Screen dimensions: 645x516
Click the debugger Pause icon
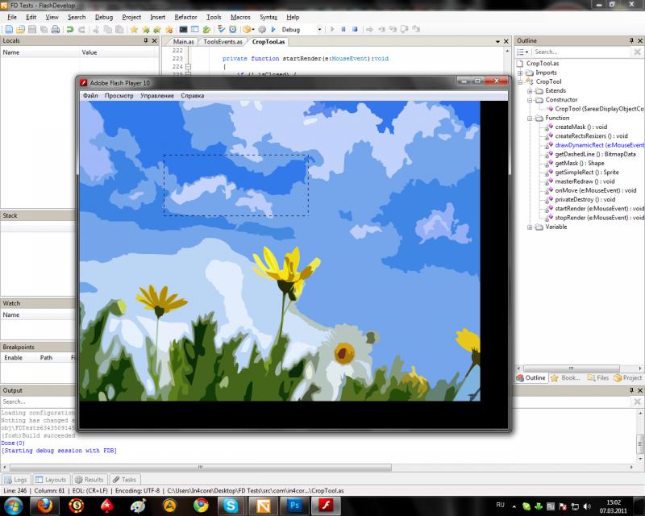[x=343, y=29]
